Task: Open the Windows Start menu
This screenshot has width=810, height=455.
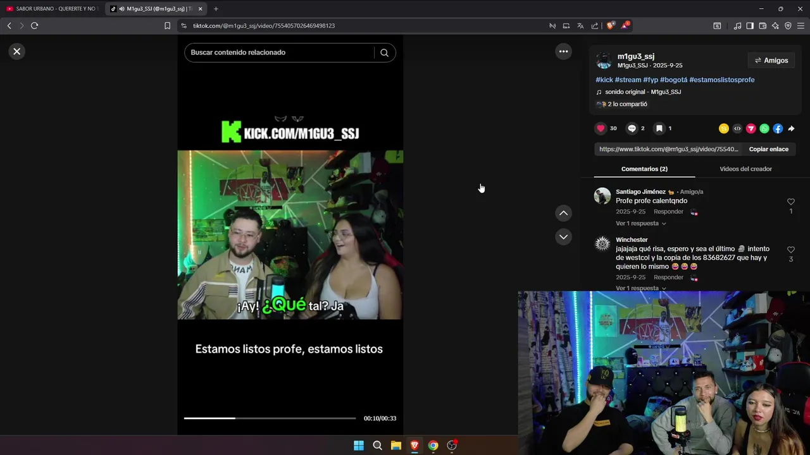Action: (359, 446)
